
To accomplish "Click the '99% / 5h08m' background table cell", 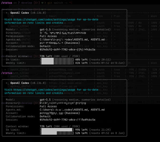I will point(137,70).
